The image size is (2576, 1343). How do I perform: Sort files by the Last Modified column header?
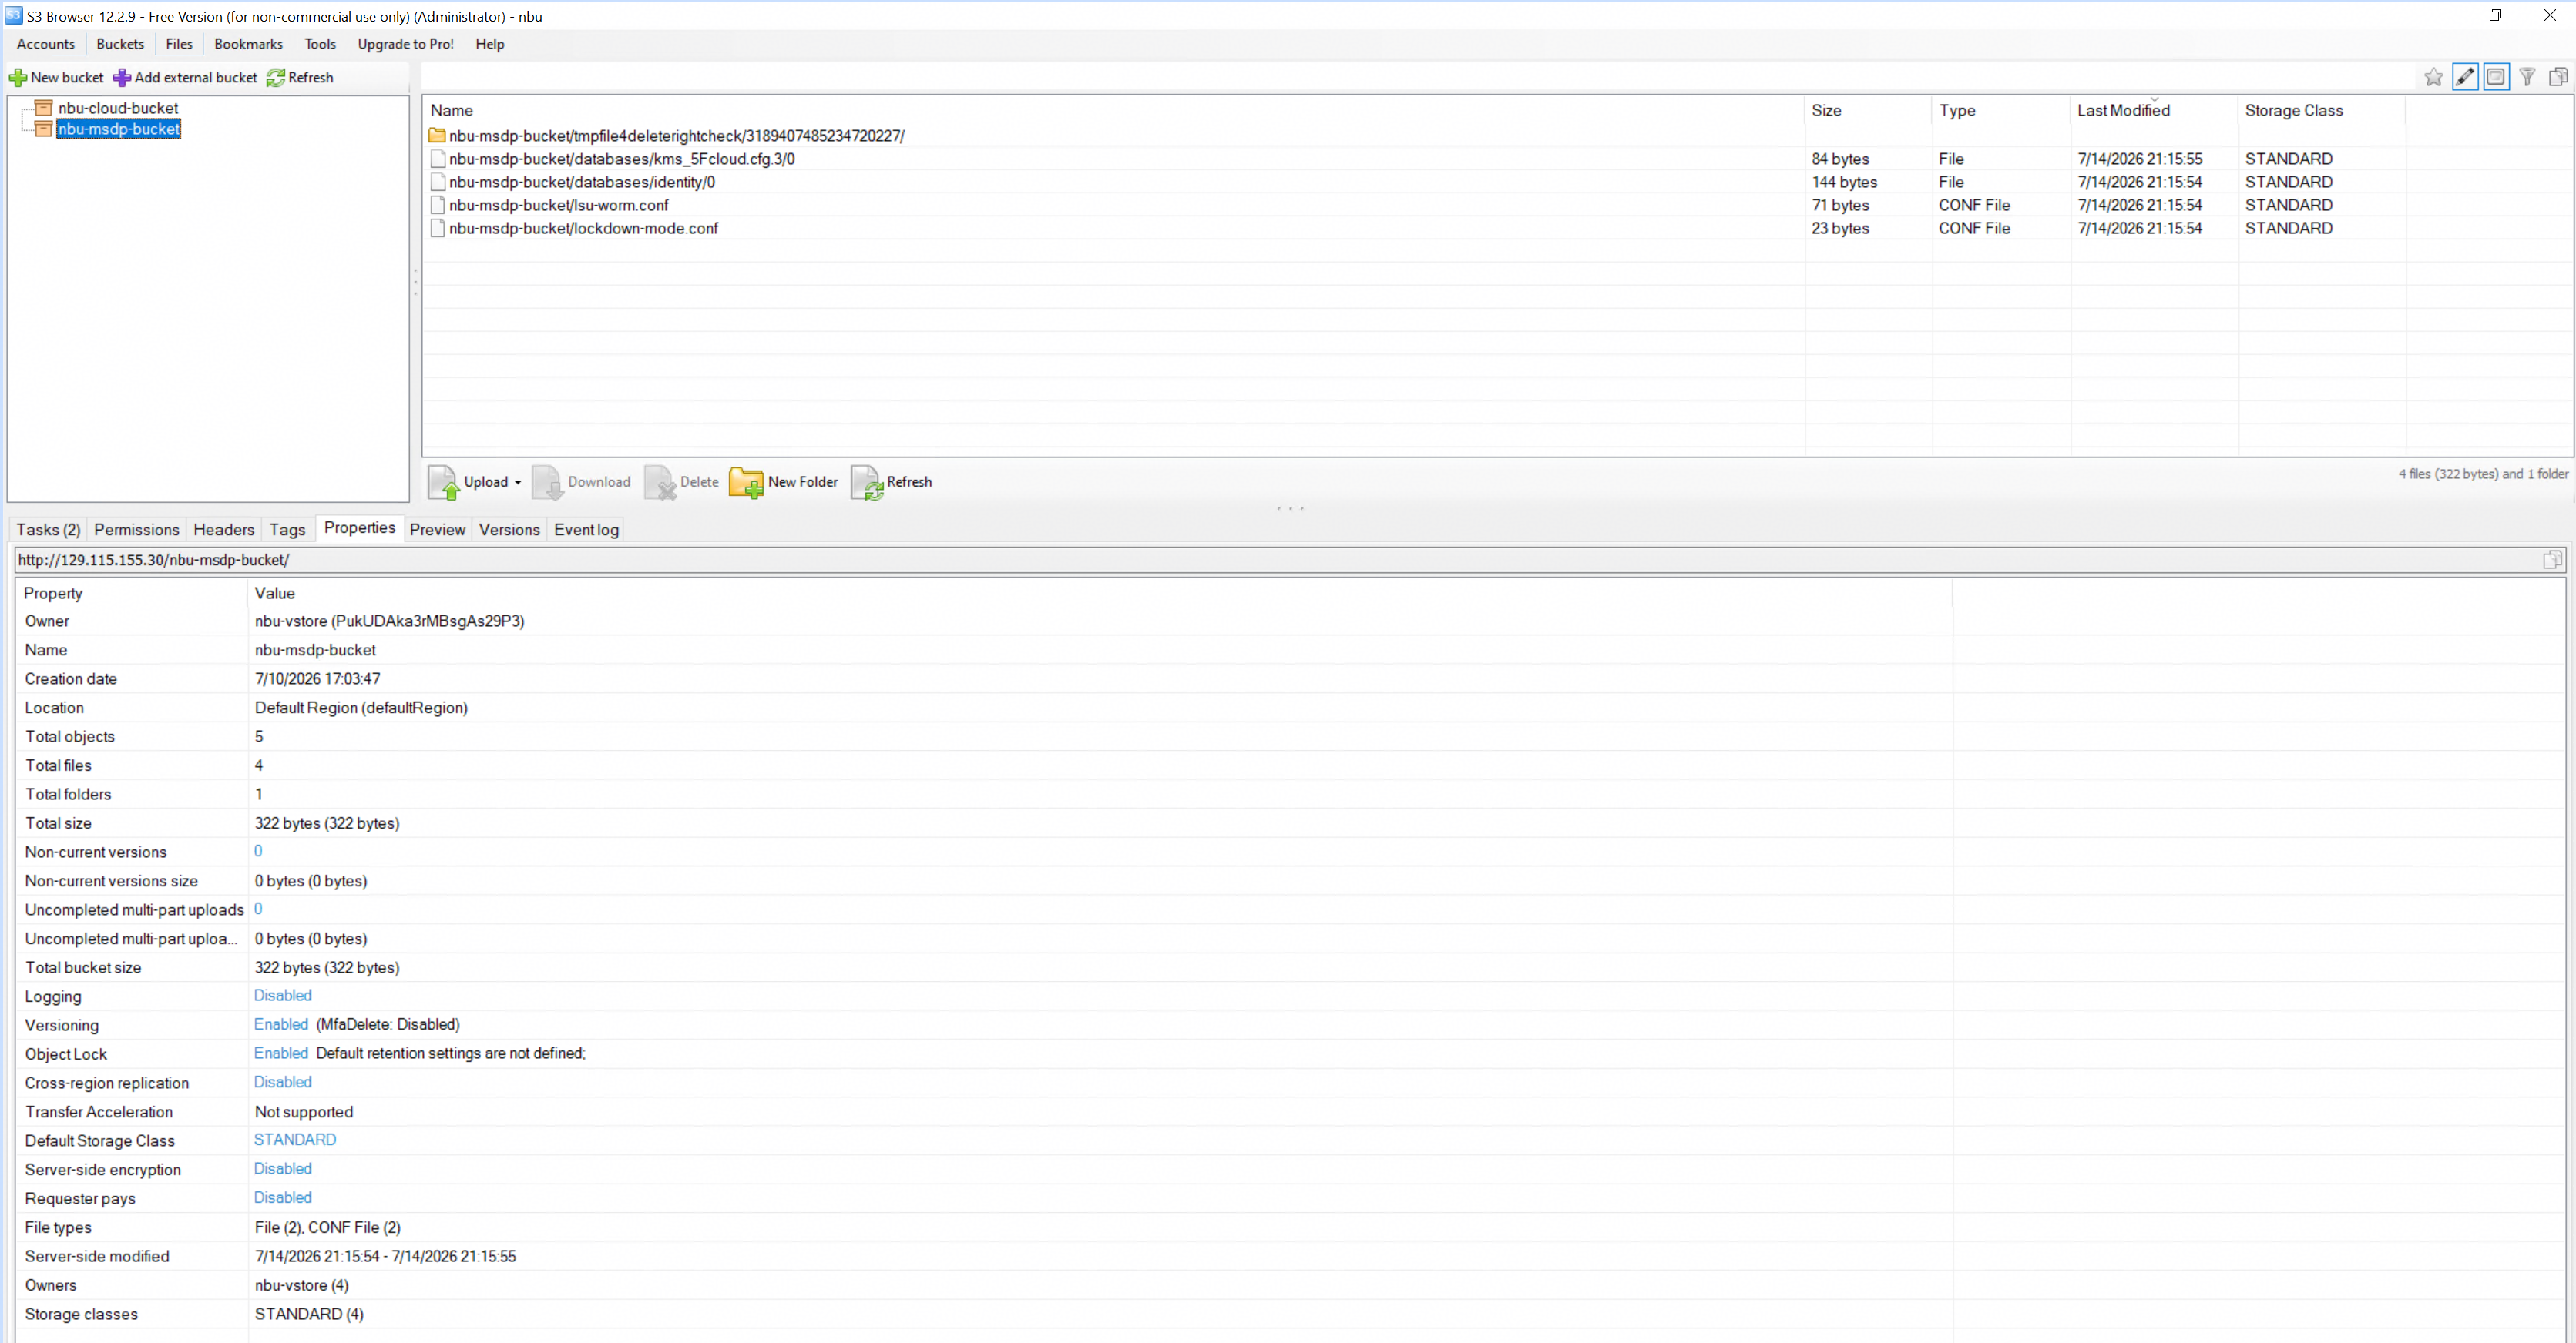point(2154,111)
